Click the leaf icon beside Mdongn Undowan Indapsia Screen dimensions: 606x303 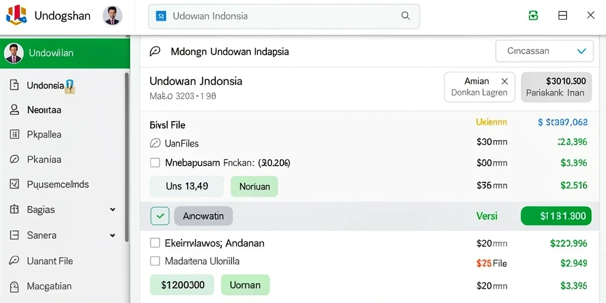pyautogui.click(x=154, y=51)
